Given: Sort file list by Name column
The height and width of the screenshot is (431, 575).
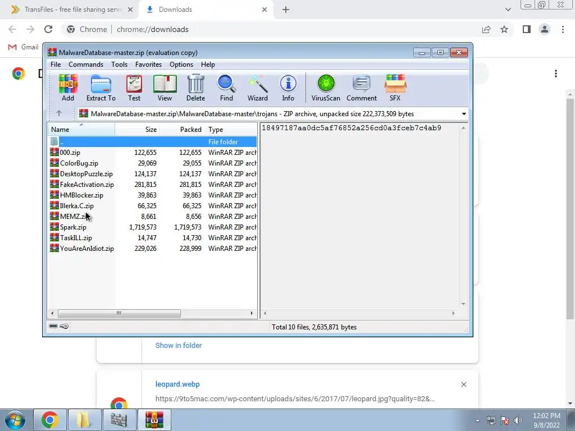Looking at the screenshot, I should coord(81,130).
